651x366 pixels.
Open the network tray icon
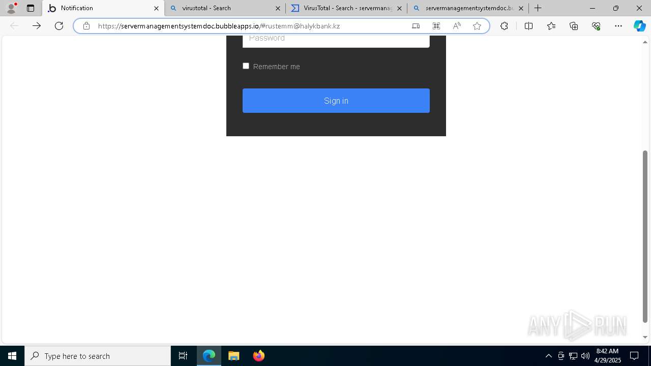[x=573, y=356]
